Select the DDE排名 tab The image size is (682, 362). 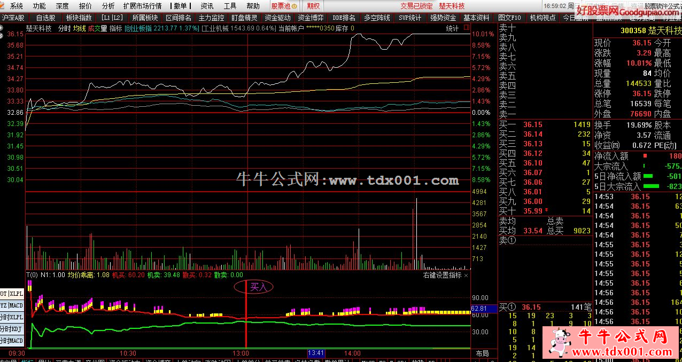pyautogui.click(x=344, y=18)
